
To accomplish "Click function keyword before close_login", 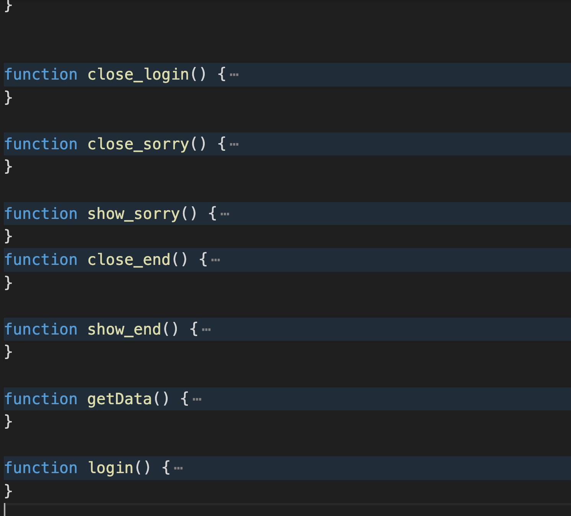I will coord(41,75).
